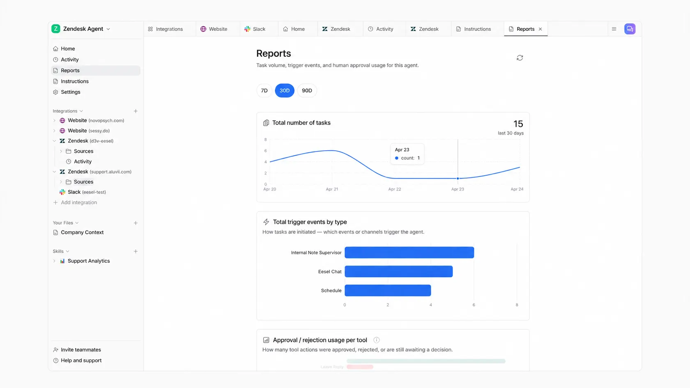Expand the Website sessy.do item
Image resolution: width=690 pixels, height=388 pixels.
coord(54,131)
